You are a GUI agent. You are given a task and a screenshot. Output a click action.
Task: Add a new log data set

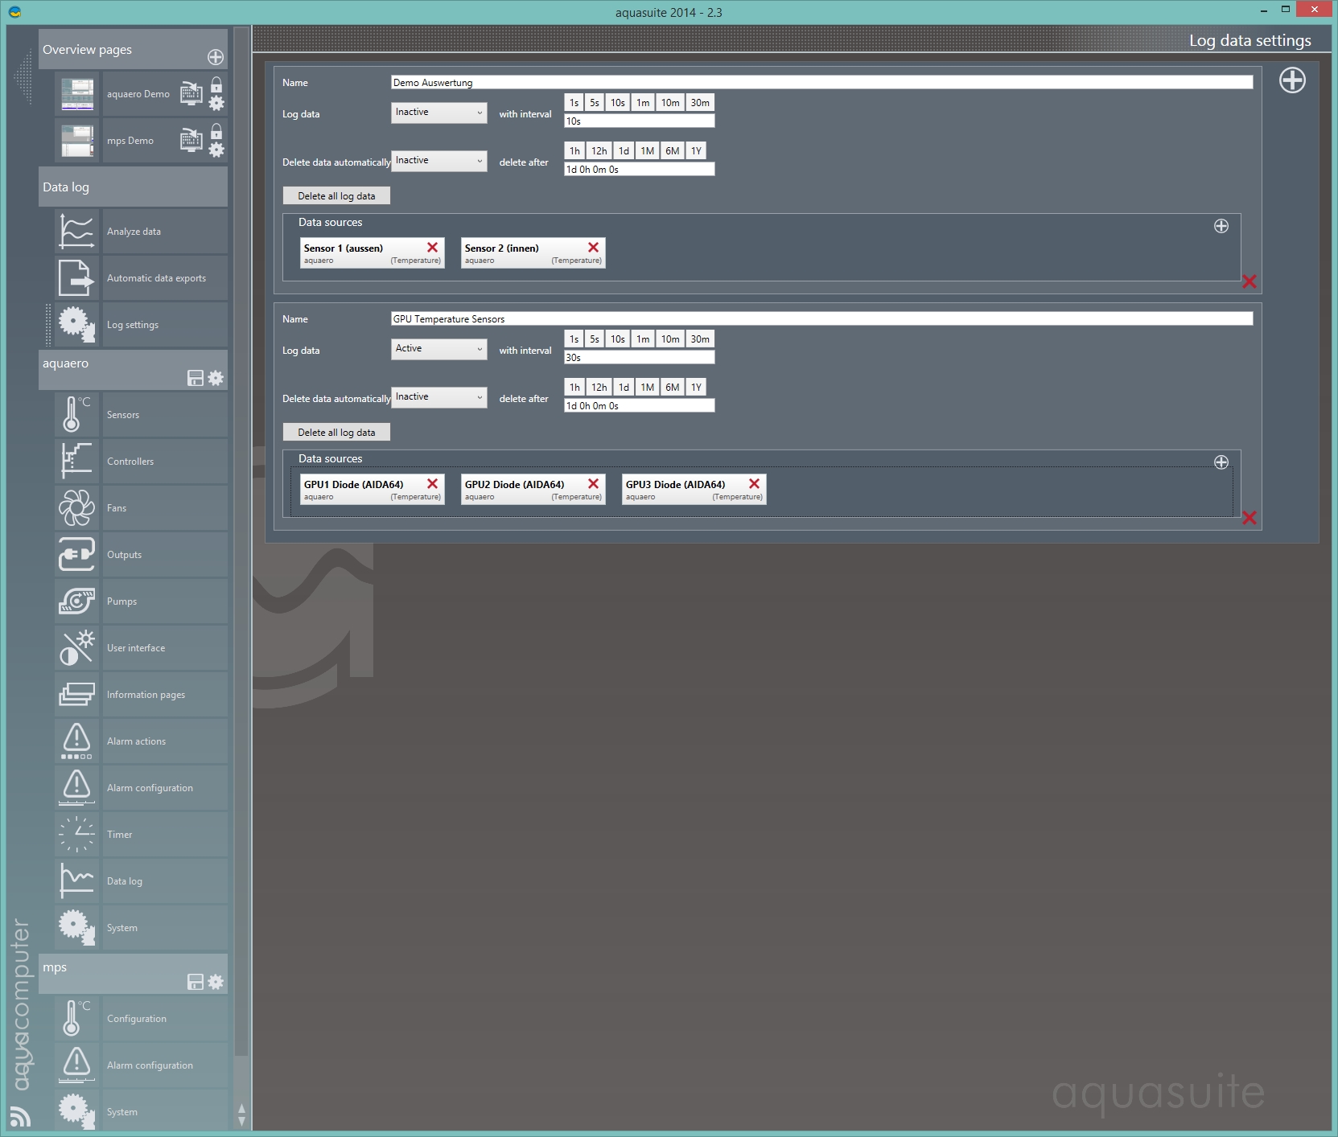point(1292,80)
